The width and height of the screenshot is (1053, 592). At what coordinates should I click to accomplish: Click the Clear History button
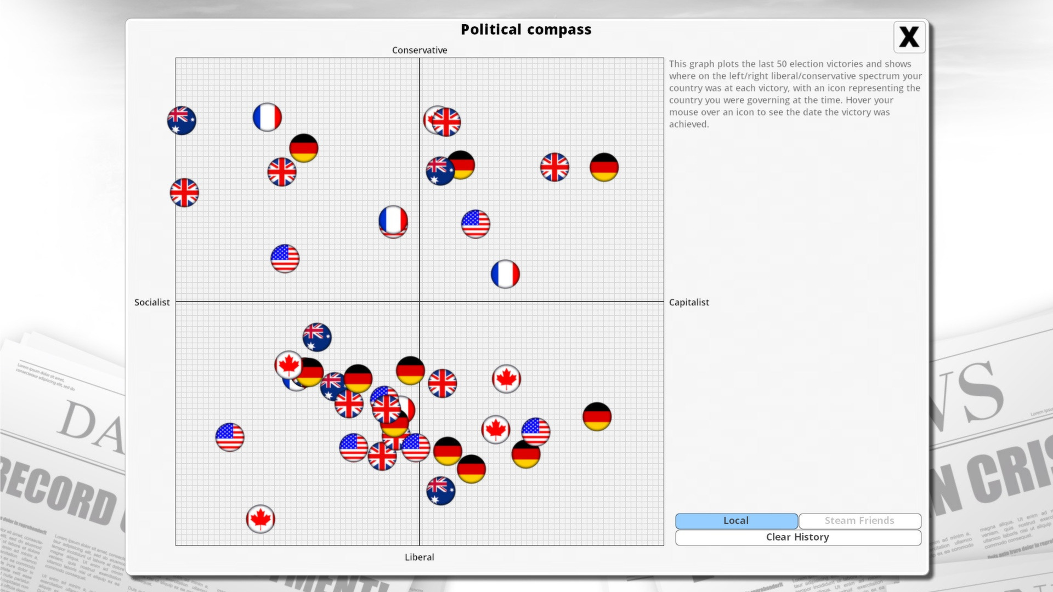(797, 536)
